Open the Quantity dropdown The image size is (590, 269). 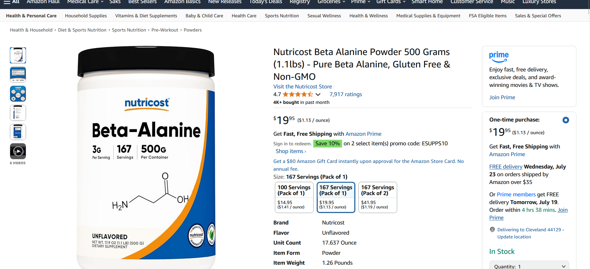pos(529,266)
